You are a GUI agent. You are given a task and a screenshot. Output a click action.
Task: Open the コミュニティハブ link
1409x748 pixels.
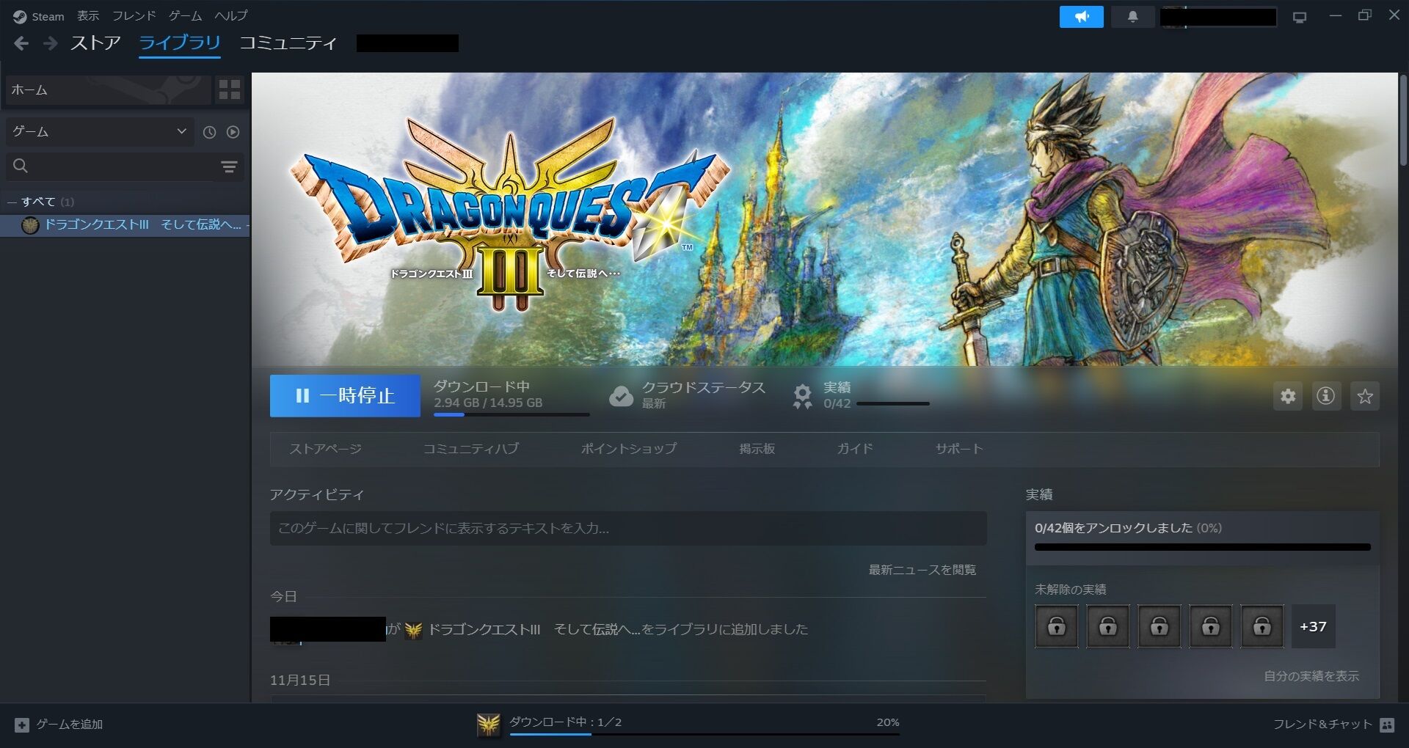click(x=471, y=449)
